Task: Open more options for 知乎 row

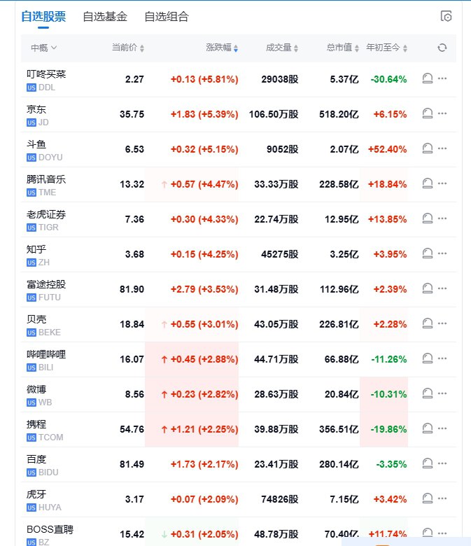Action: coord(442,253)
